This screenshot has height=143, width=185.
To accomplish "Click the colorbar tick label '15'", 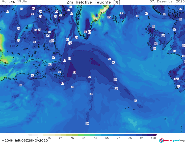I will (49, 138).
